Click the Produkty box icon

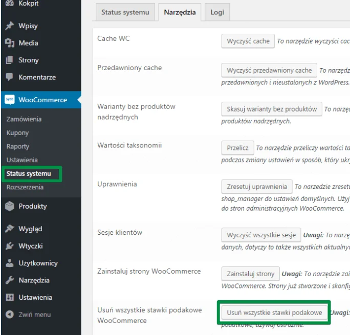click(10, 206)
